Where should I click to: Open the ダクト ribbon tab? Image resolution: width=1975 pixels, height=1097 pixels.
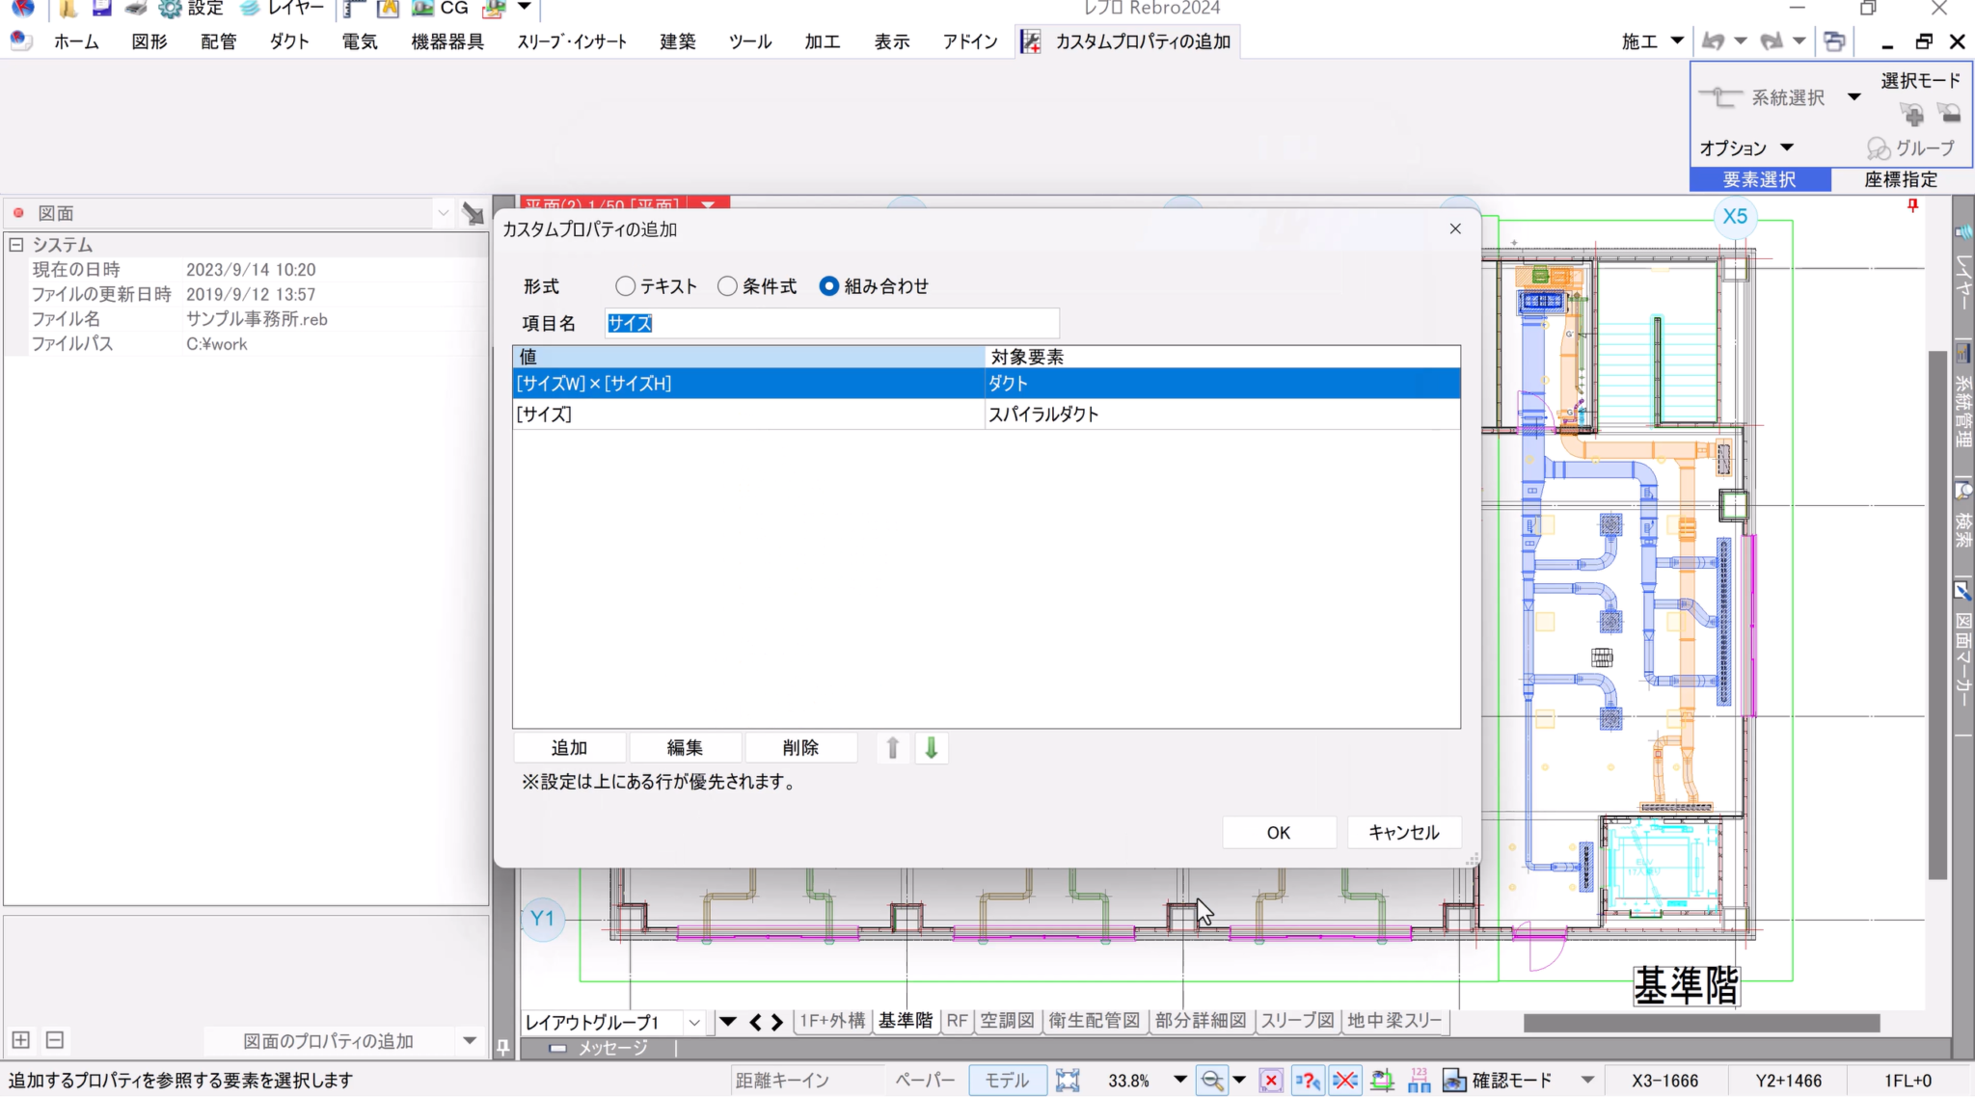[289, 41]
